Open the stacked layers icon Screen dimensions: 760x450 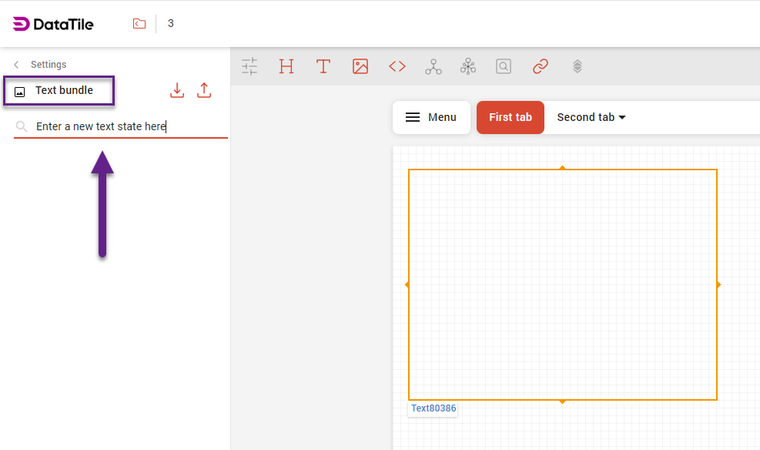pos(578,66)
